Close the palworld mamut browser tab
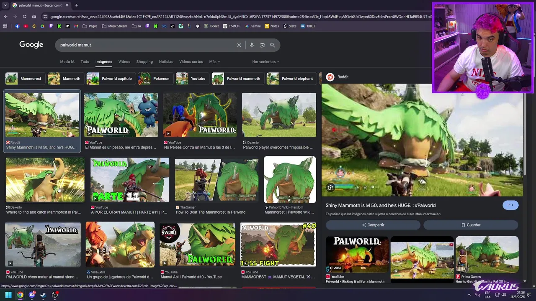Image resolution: width=536 pixels, height=301 pixels. coord(67,5)
